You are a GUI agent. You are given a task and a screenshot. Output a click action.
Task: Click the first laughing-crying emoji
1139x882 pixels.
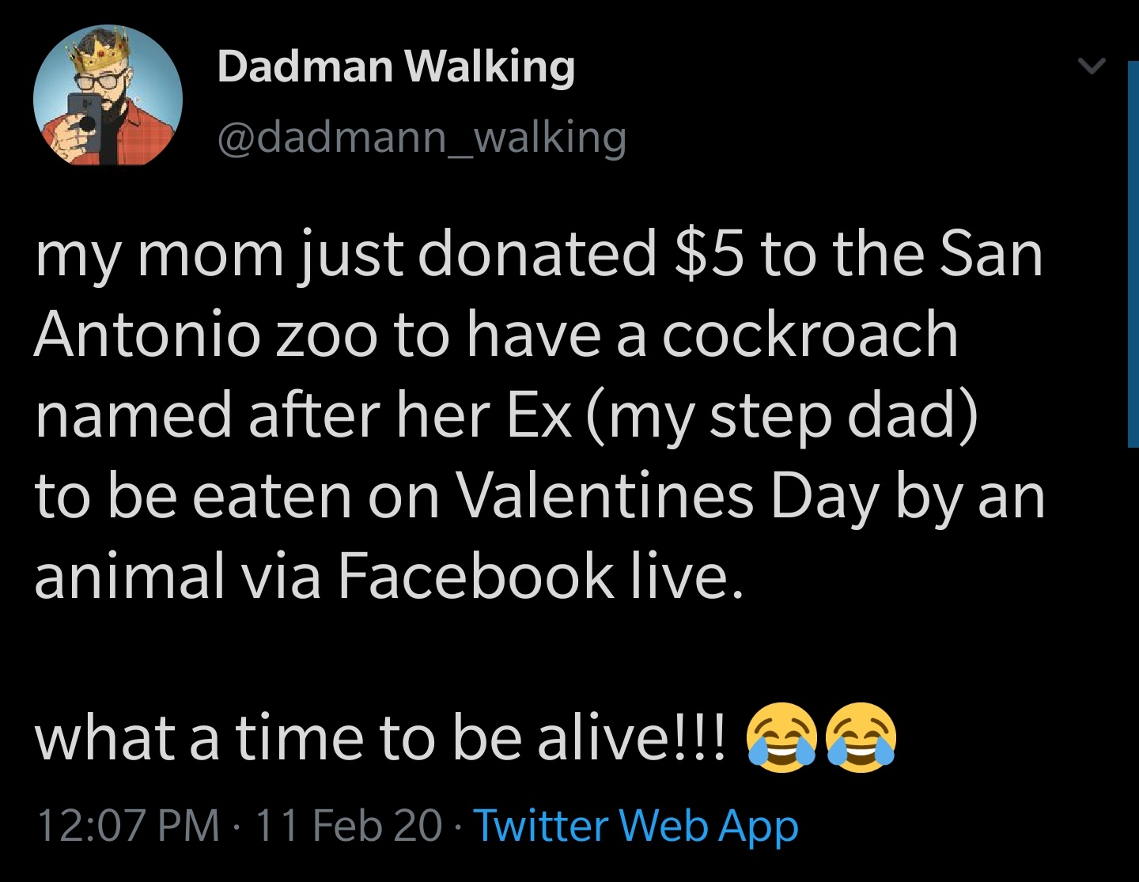[780, 736]
